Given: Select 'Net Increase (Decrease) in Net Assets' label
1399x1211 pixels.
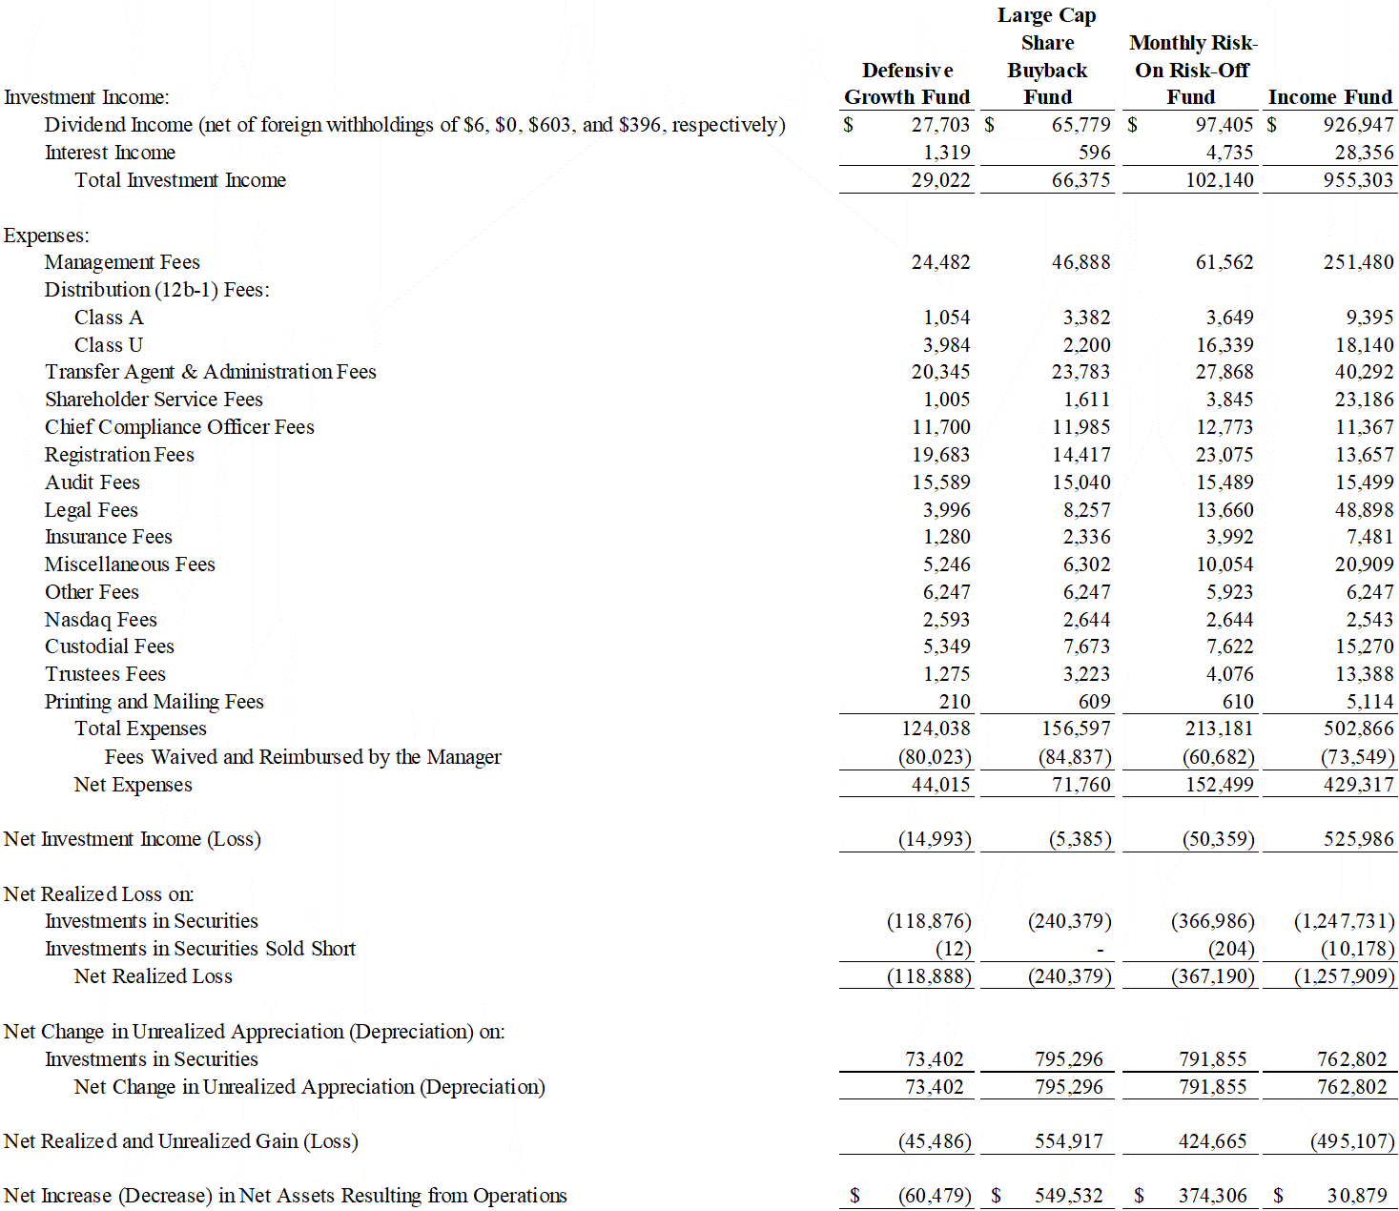Looking at the screenshot, I should (x=285, y=1196).
